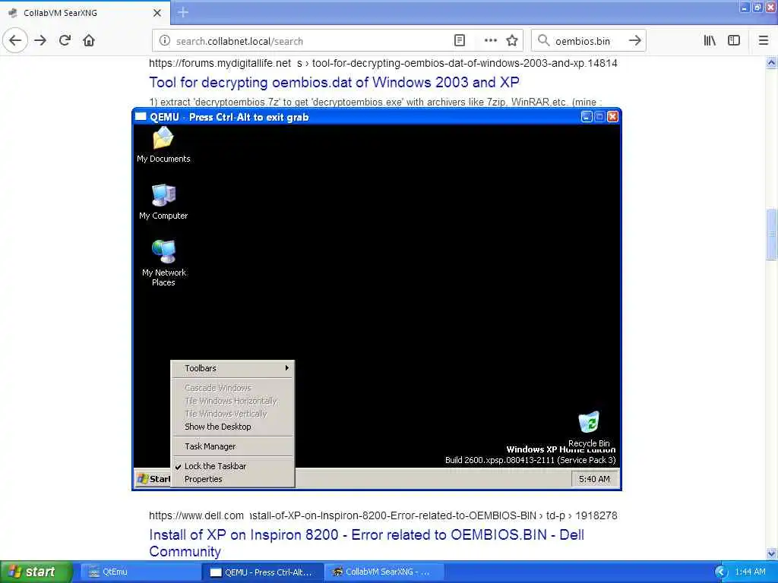Open the Dell Community Inspiron 8200 result
The width and height of the screenshot is (778, 583).
366,543
